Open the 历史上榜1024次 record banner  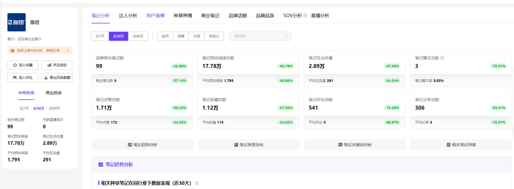(40, 50)
